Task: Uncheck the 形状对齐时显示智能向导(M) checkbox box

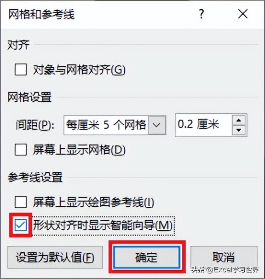Action: point(21,225)
